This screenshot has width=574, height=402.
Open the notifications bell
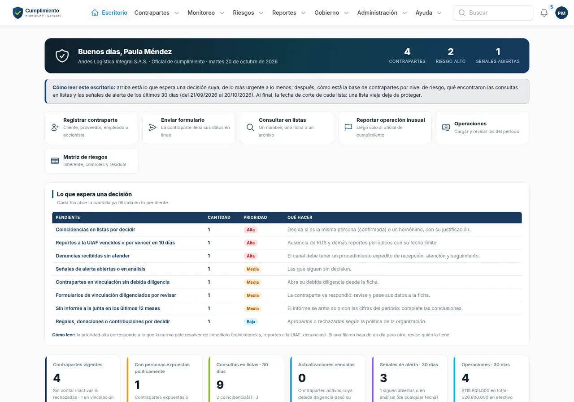coord(544,13)
